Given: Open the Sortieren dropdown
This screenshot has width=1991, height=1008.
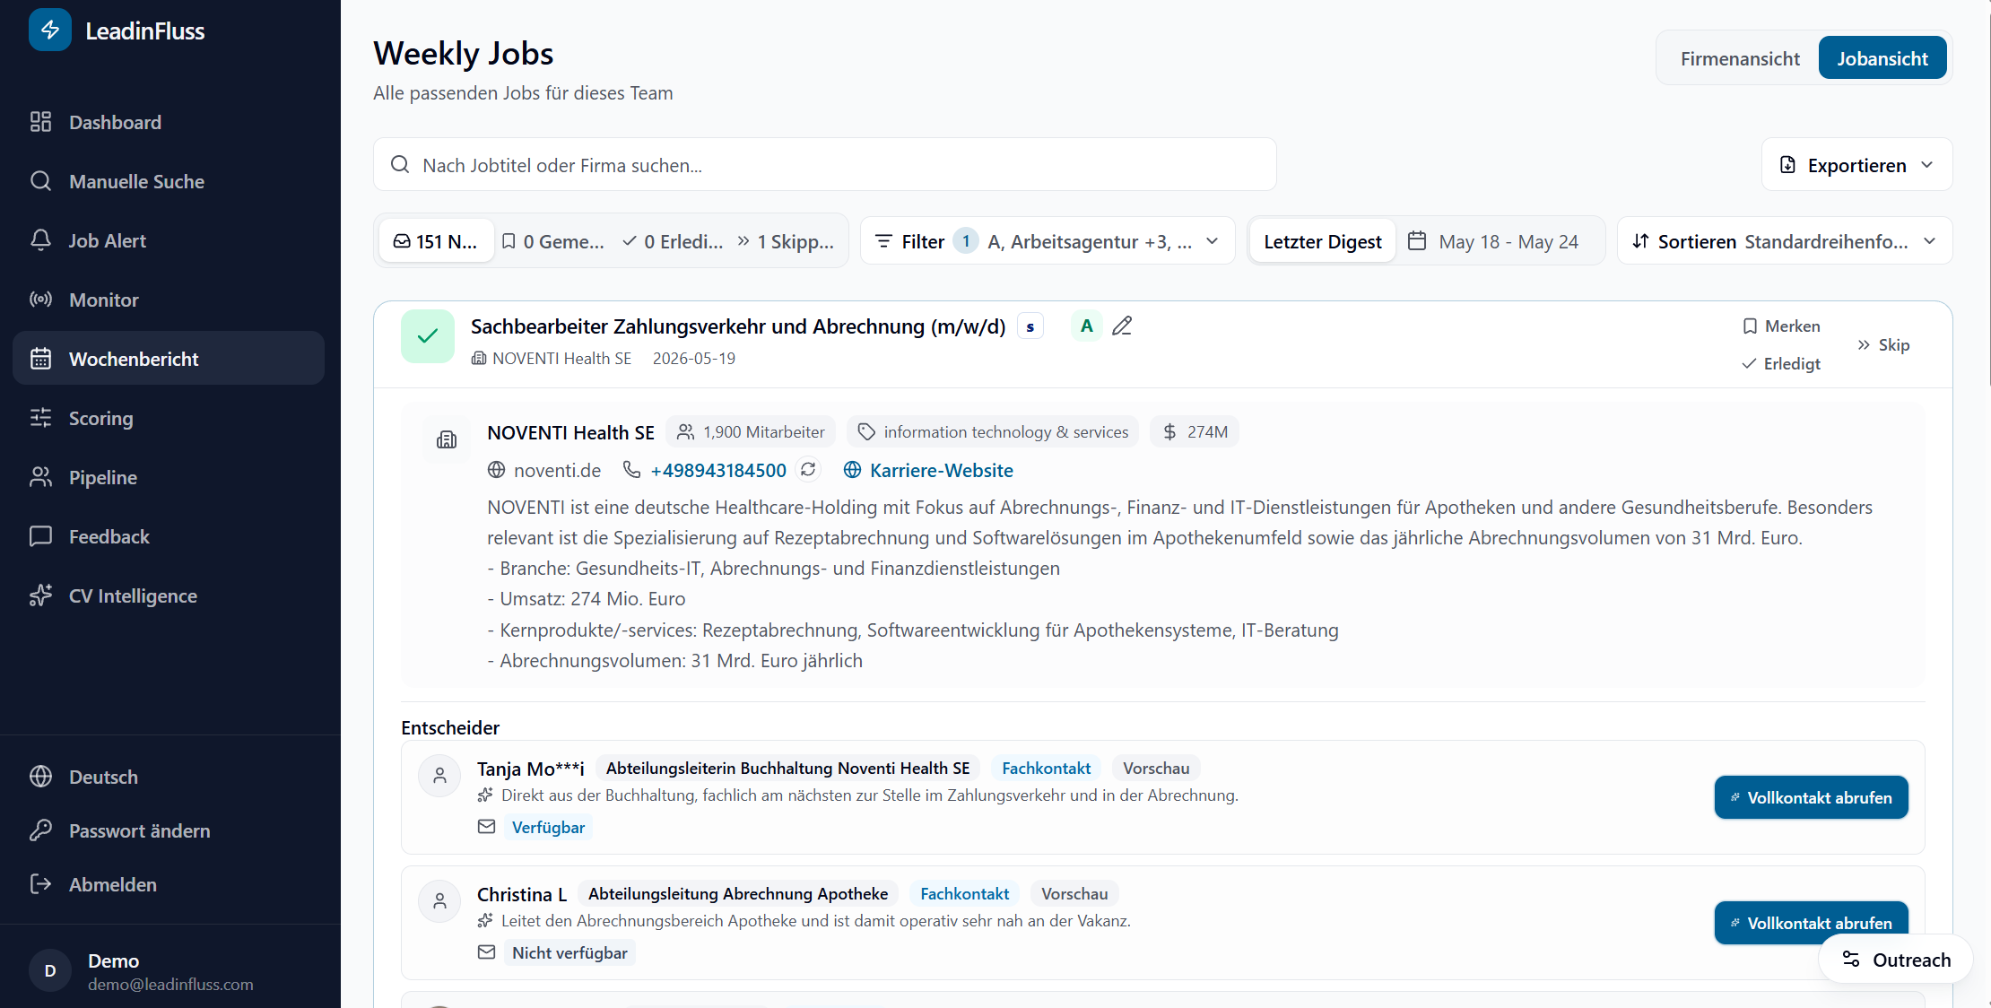Looking at the screenshot, I should 1784,241.
